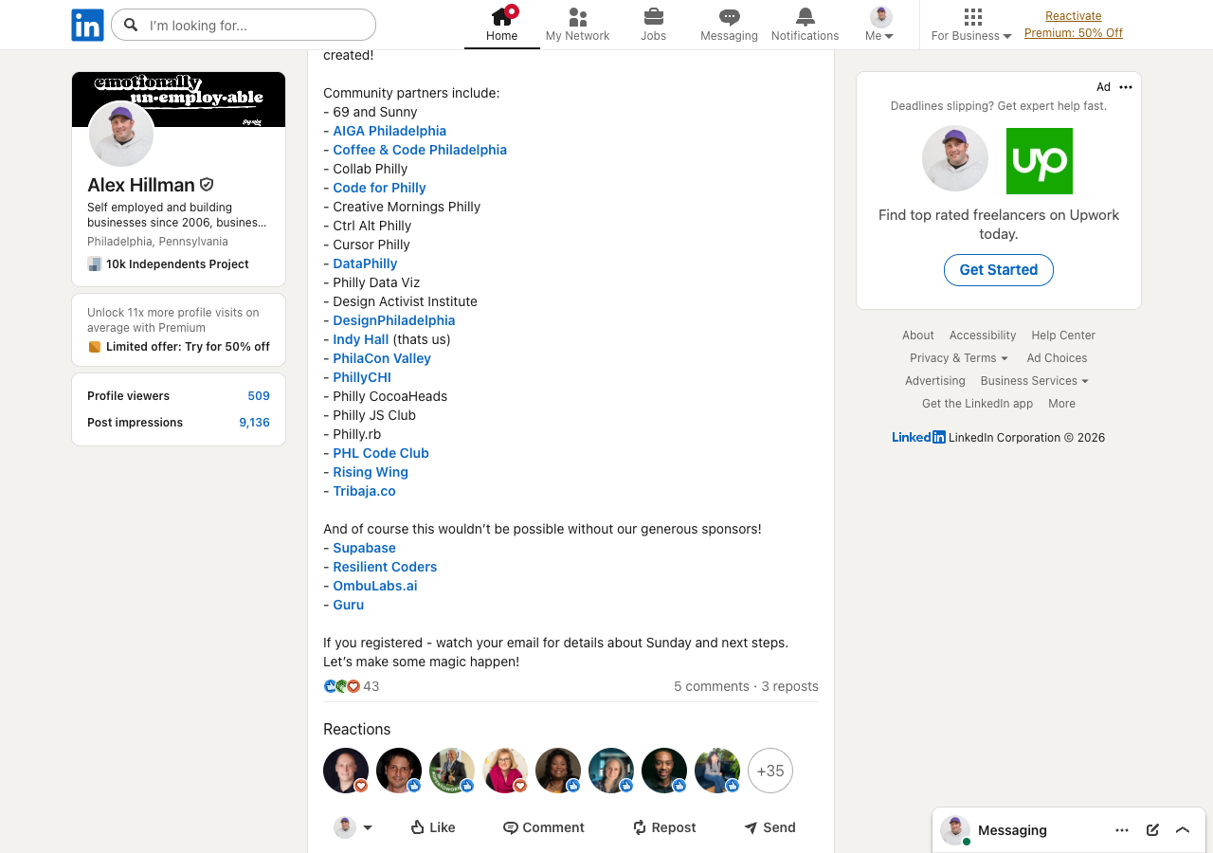Open the Code for Philly link
The image size is (1213, 853).
point(379,188)
